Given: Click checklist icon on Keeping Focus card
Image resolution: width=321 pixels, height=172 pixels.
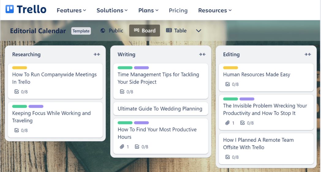Looking at the screenshot, I should coord(17,130).
